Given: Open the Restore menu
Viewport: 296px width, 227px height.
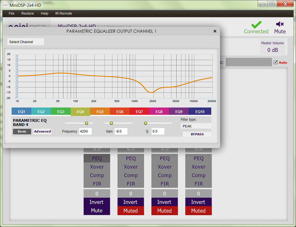Looking at the screenshot, I should pyautogui.click(x=28, y=13).
